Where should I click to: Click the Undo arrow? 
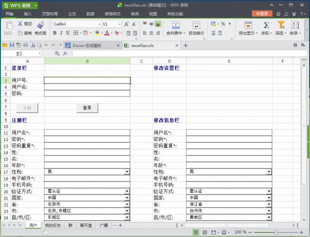[46, 45]
